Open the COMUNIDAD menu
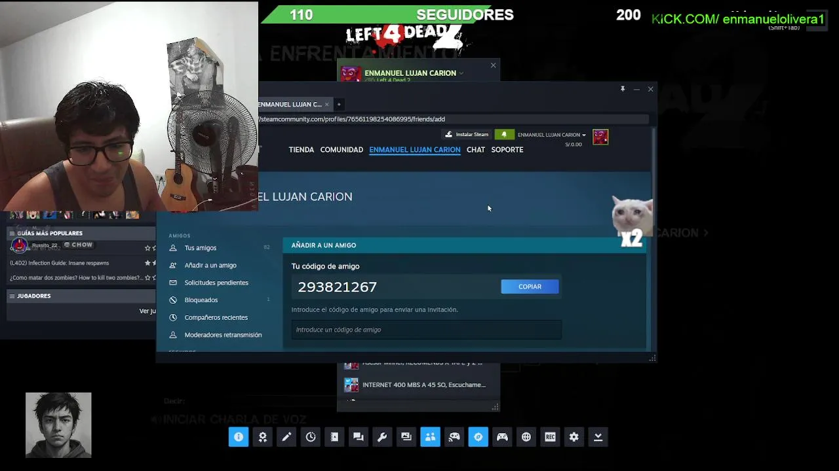This screenshot has width=839, height=471. pos(341,150)
